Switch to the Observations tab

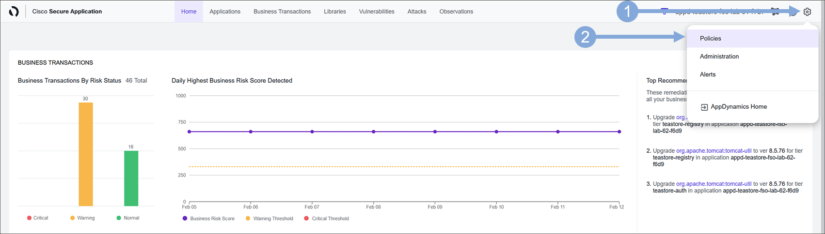[456, 12]
